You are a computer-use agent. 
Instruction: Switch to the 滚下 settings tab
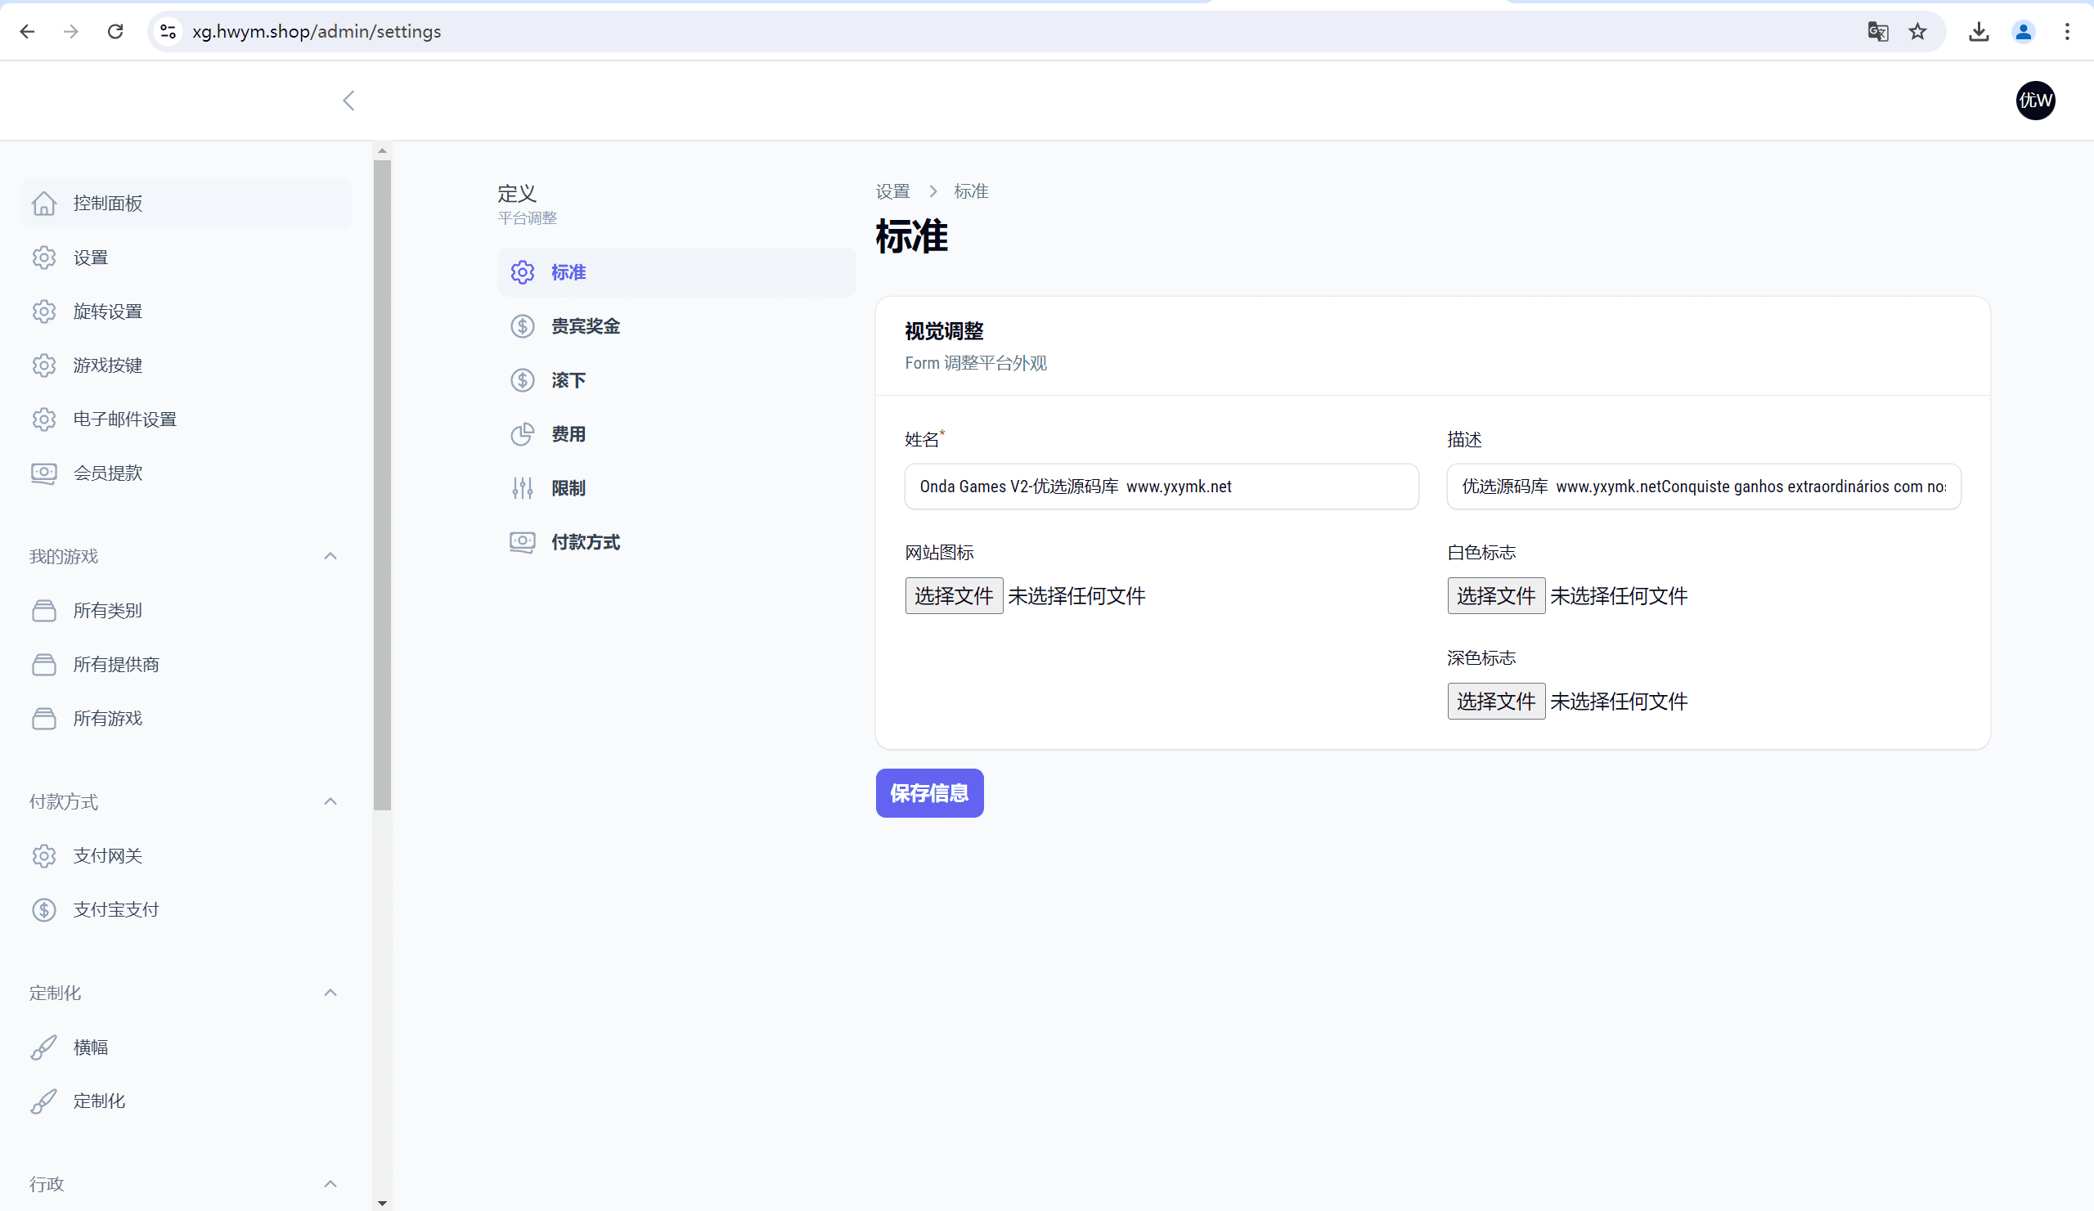pyautogui.click(x=568, y=380)
